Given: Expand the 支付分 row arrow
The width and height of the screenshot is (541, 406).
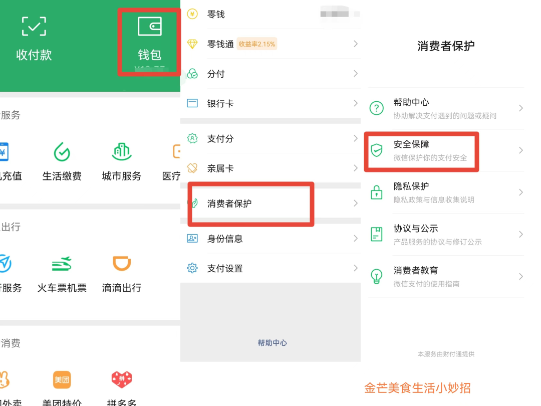Looking at the screenshot, I should coord(355,139).
